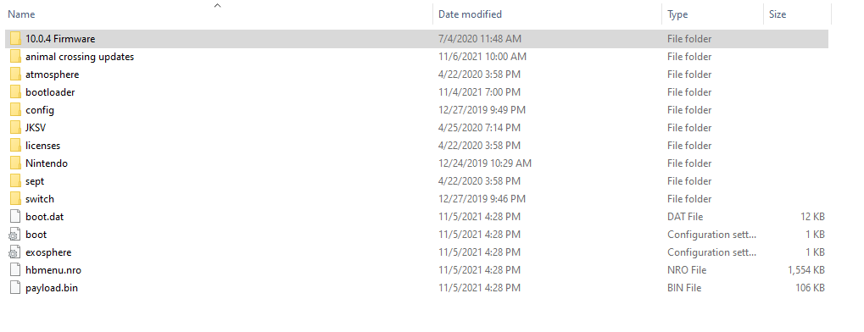Click the JKSV folder icon

(x=15, y=128)
